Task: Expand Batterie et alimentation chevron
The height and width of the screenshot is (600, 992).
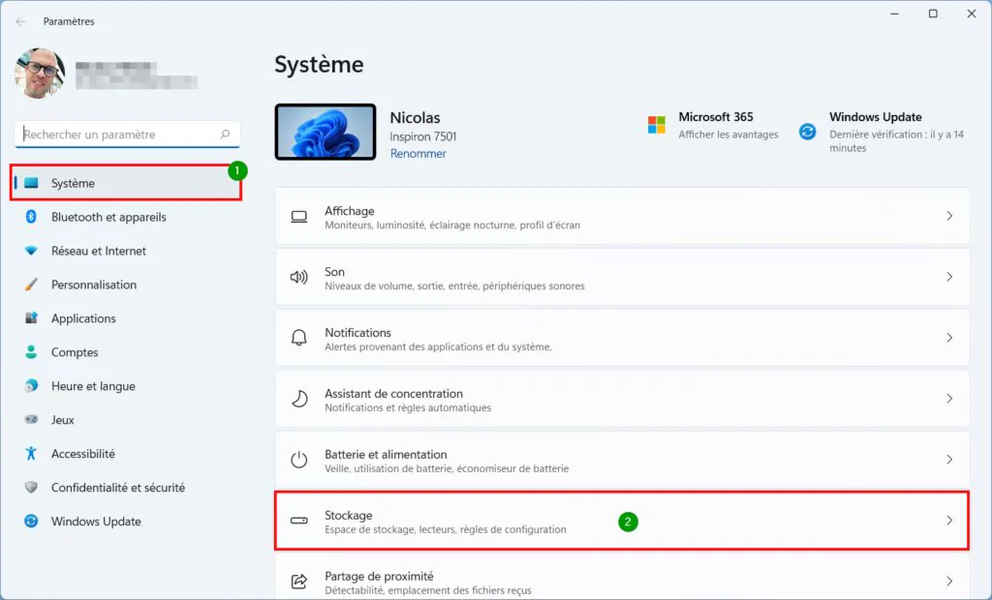Action: click(x=949, y=459)
